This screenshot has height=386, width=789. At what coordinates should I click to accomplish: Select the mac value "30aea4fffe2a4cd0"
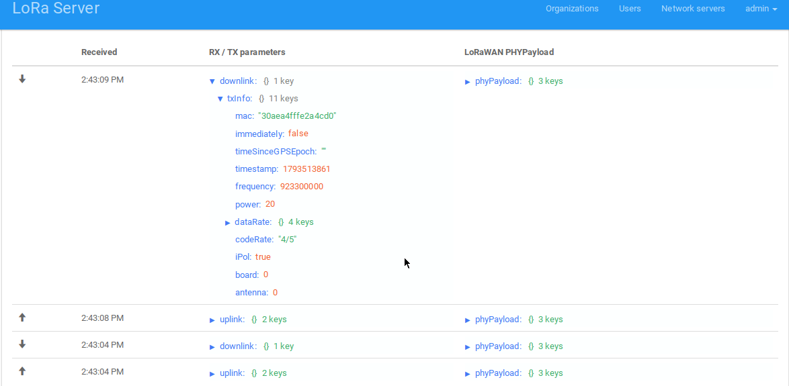coord(297,115)
